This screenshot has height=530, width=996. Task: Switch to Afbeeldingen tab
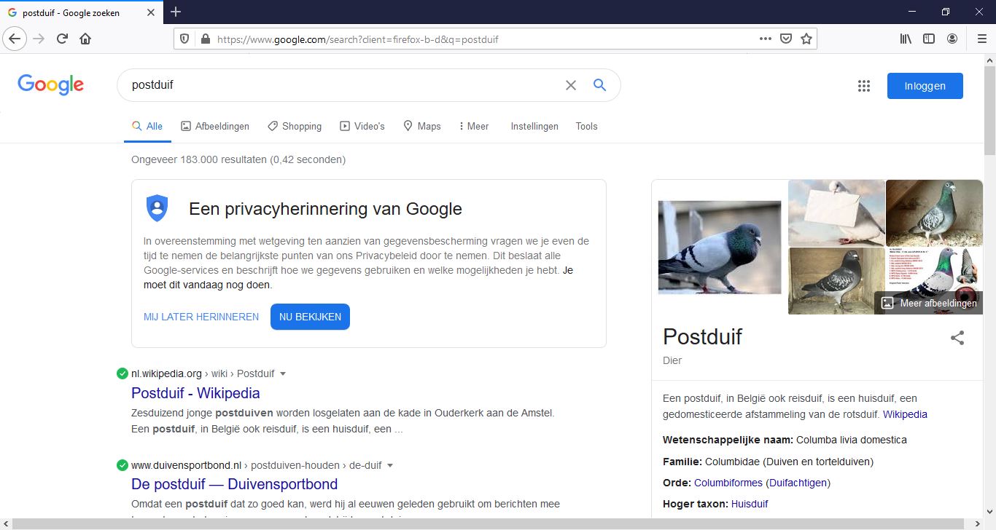[215, 126]
